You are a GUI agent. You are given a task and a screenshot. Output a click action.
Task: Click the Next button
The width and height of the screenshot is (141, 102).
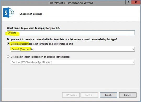(x=89, y=95)
